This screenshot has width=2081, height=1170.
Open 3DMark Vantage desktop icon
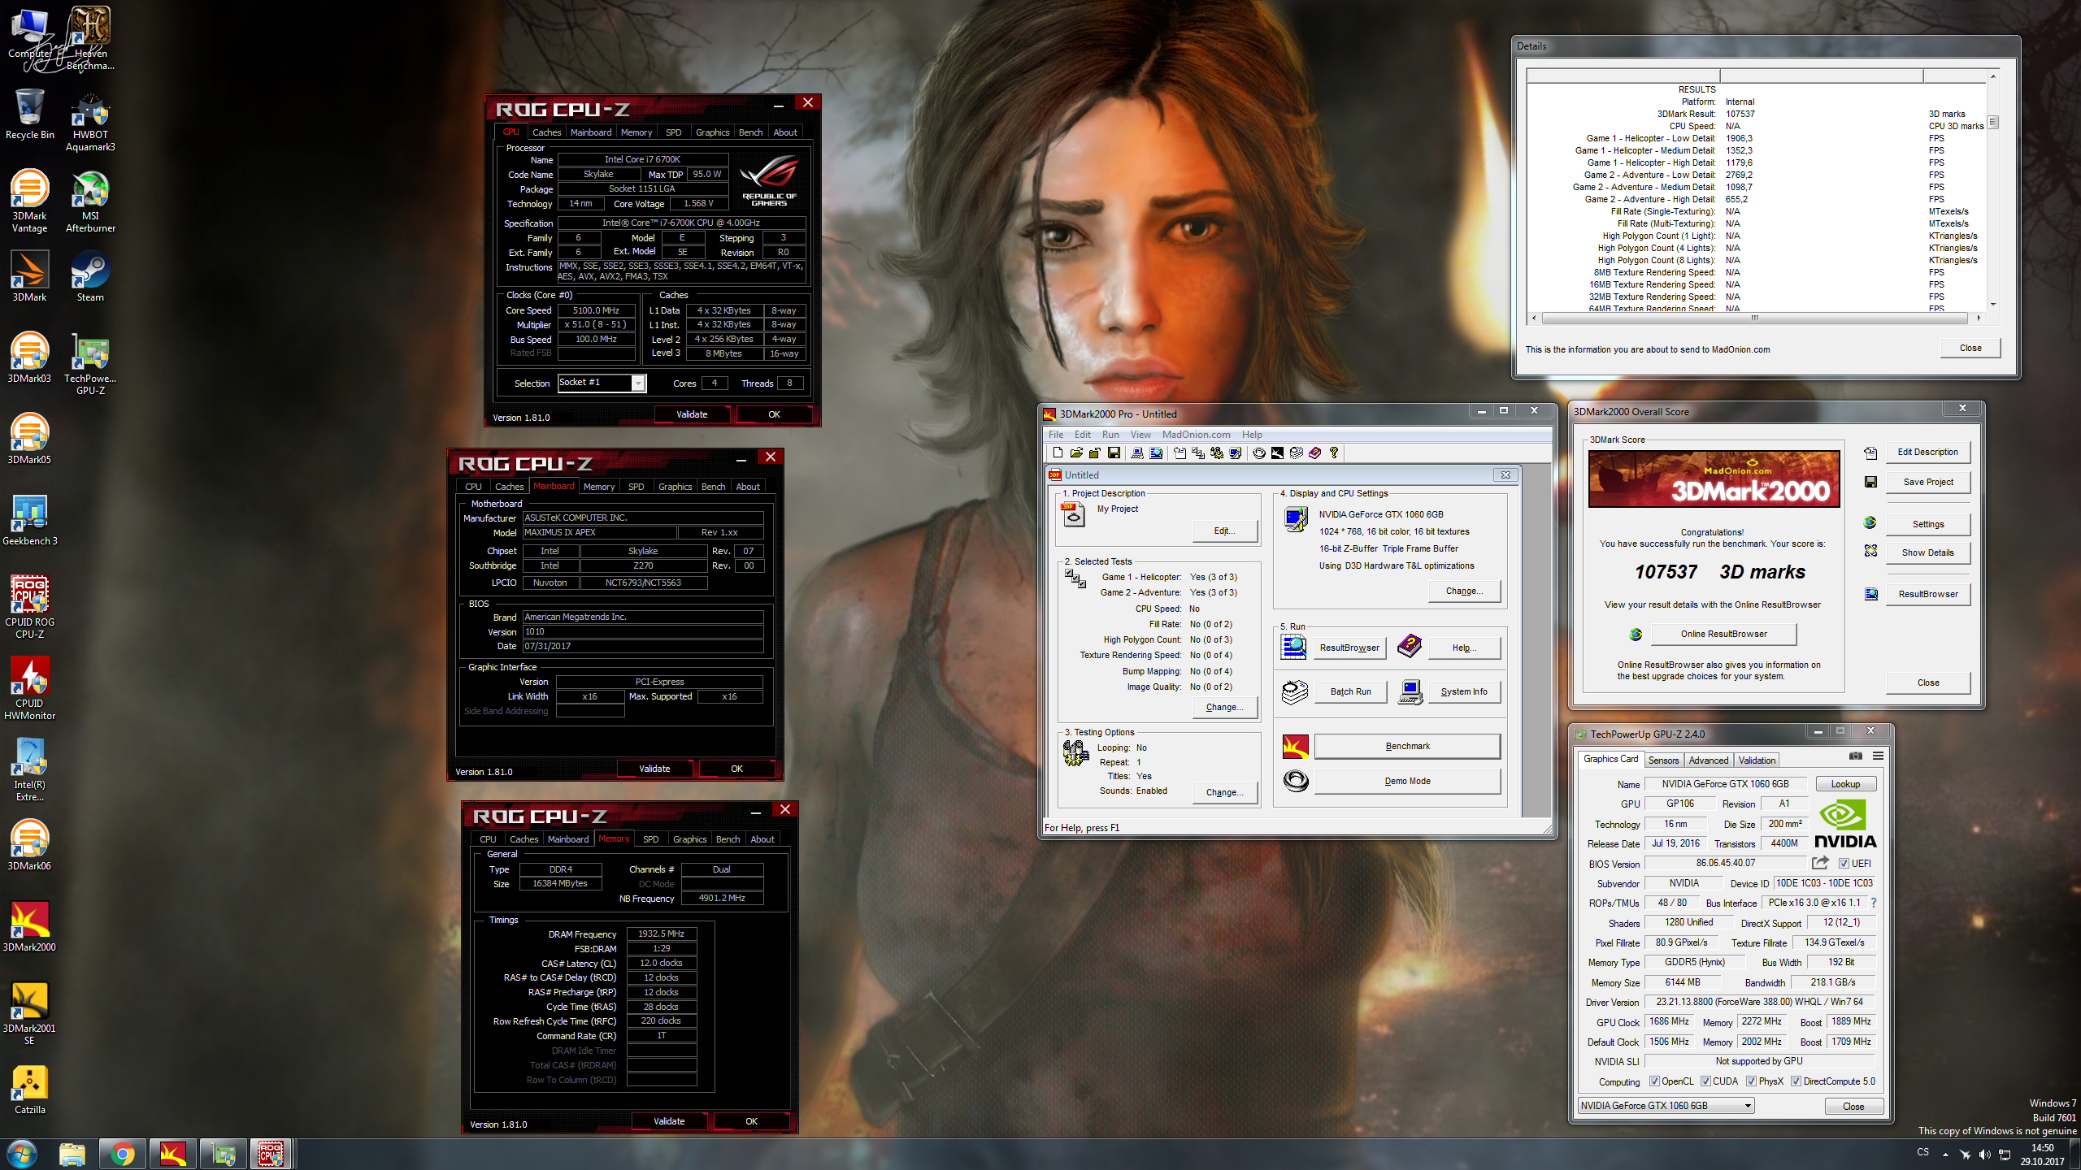[29, 201]
